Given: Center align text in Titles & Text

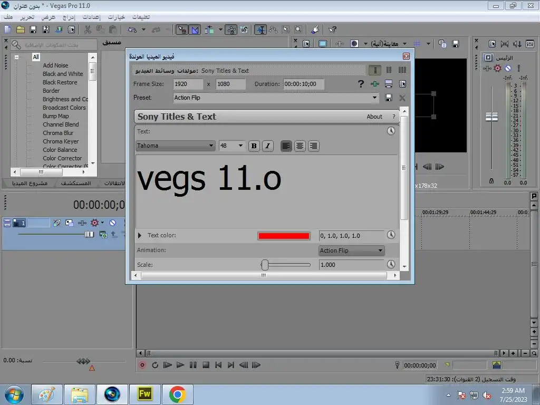Looking at the screenshot, I should pyautogui.click(x=300, y=146).
